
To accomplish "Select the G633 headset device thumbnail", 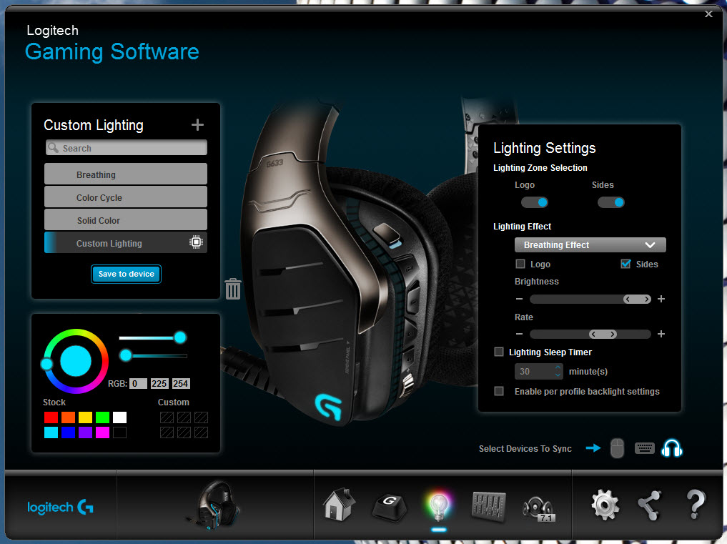I will pos(214,505).
